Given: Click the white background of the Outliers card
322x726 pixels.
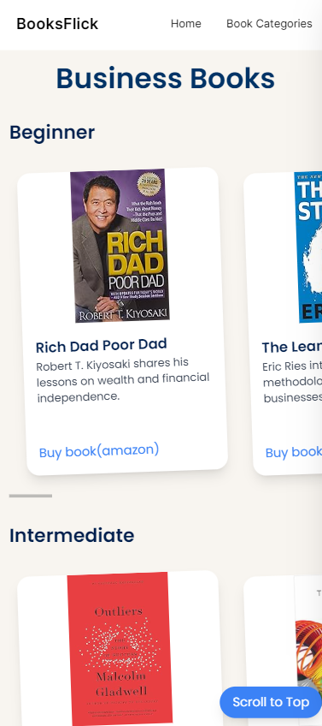Looking at the screenshot, I should point(43,648).
